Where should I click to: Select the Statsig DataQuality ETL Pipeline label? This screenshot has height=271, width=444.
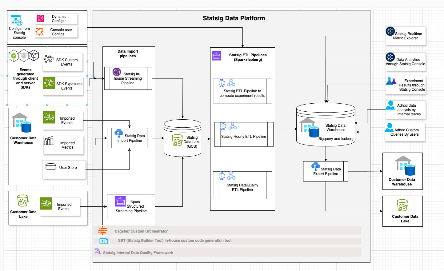coord(242,187)
